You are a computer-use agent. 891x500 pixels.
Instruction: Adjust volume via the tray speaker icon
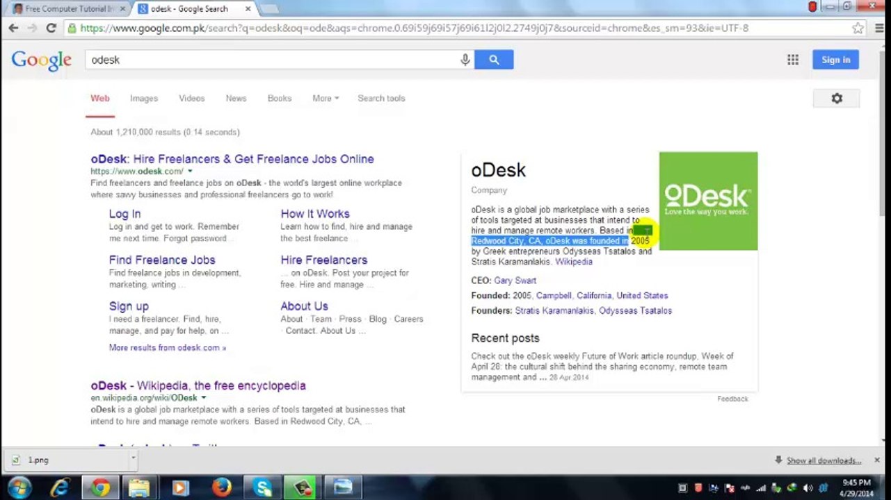click(808, 488)
